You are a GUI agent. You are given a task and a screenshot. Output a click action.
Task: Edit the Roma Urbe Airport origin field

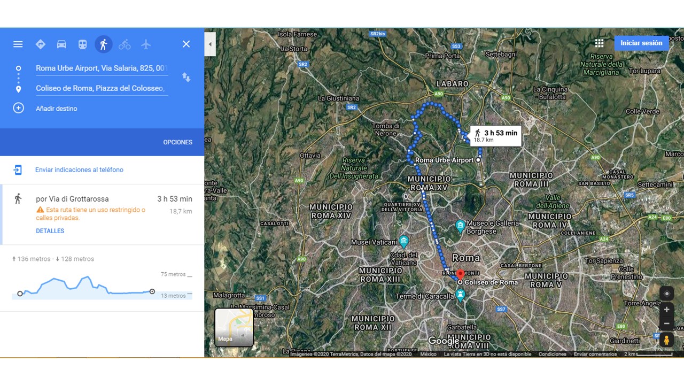coord(102,68)
